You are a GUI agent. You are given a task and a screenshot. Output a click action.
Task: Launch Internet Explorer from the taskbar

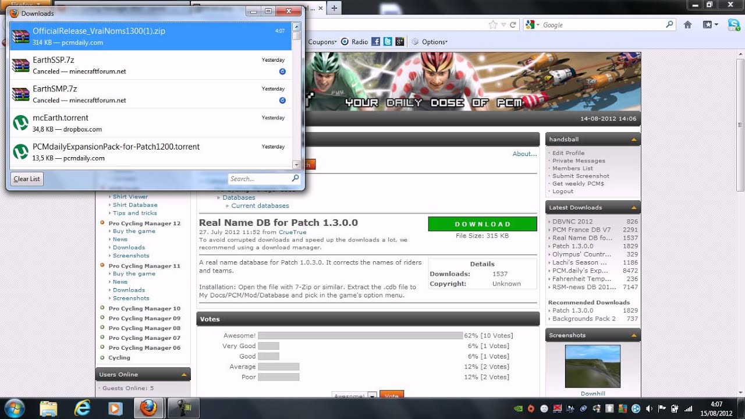(82, 409)
